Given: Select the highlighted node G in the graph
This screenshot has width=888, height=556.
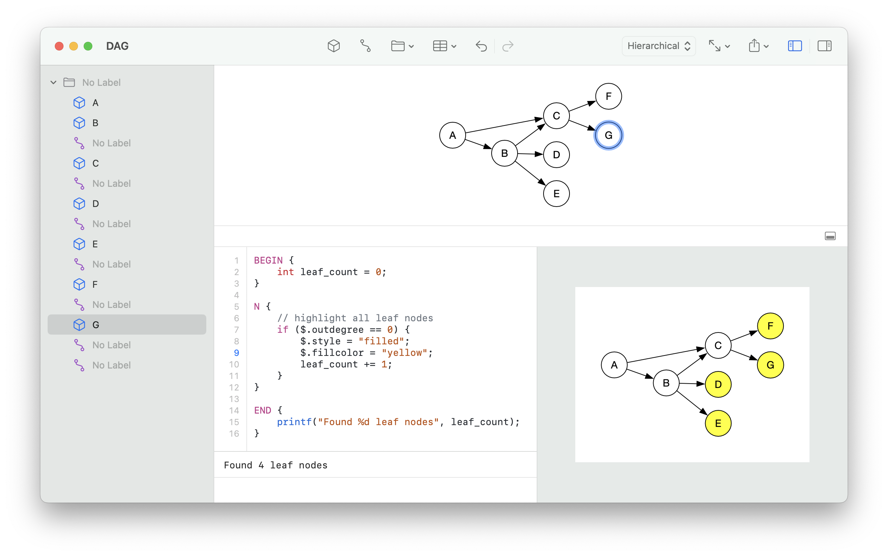Looking at the screenshot, I should point(608,135).
